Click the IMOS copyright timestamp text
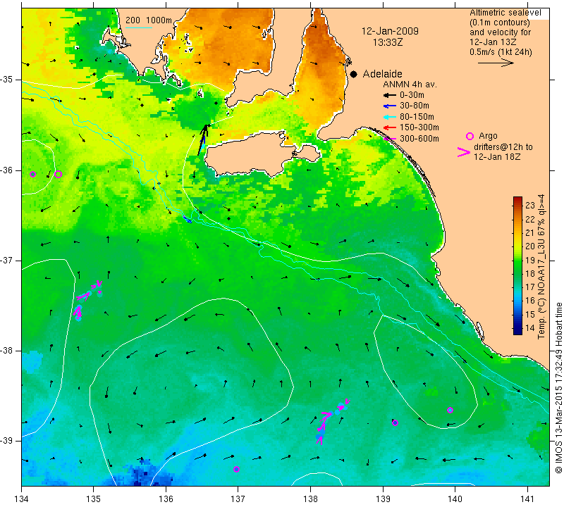The image size is (564, 507). [558, 388]
